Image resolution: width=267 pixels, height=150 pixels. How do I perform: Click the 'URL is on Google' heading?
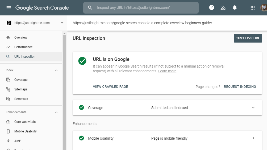(x=111, y=59)
